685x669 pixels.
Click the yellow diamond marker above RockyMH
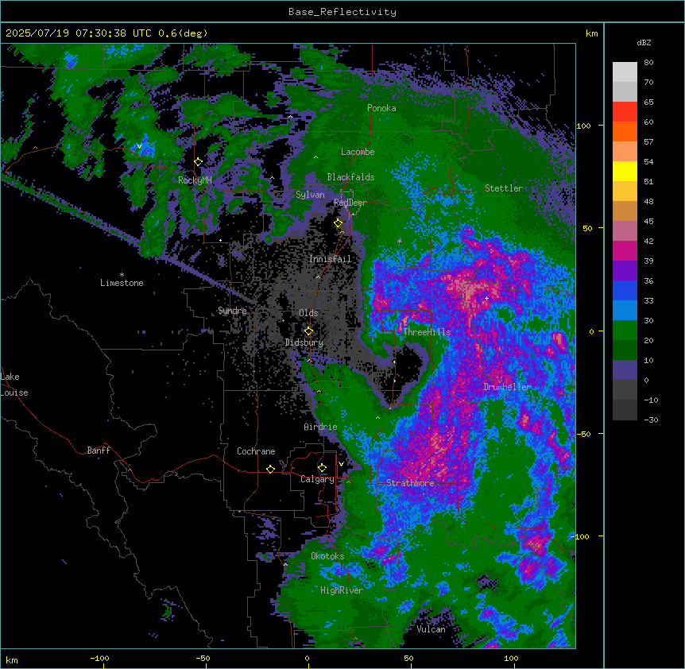(x=199, y=162)
